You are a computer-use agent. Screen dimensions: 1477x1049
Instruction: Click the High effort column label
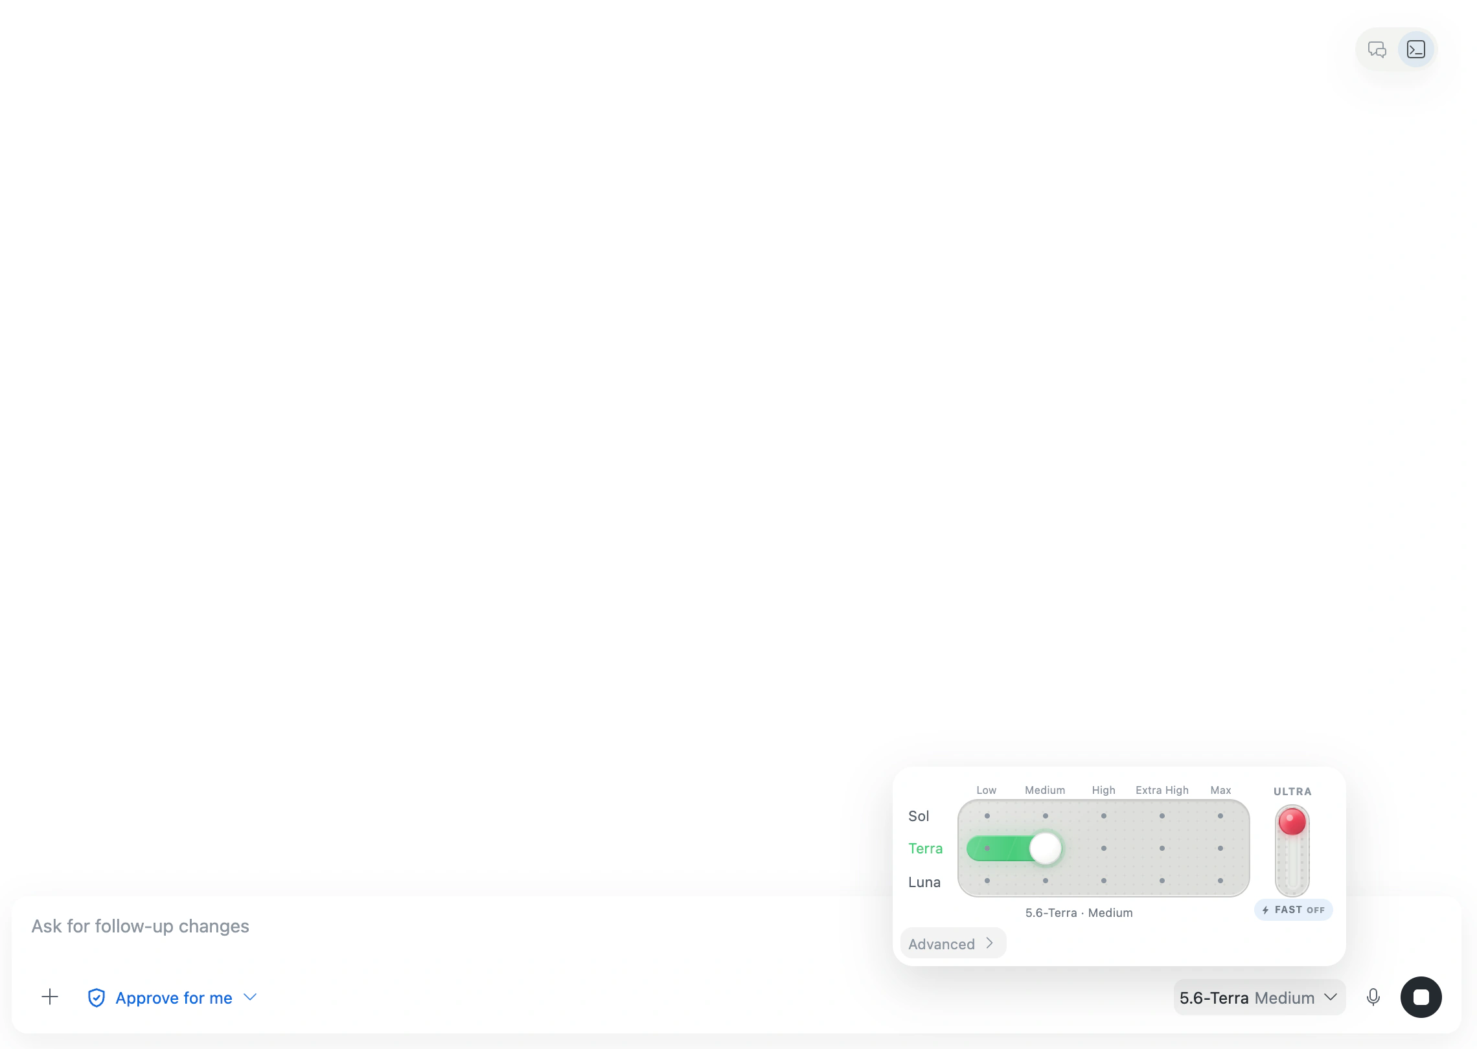tap(1104, 790)
